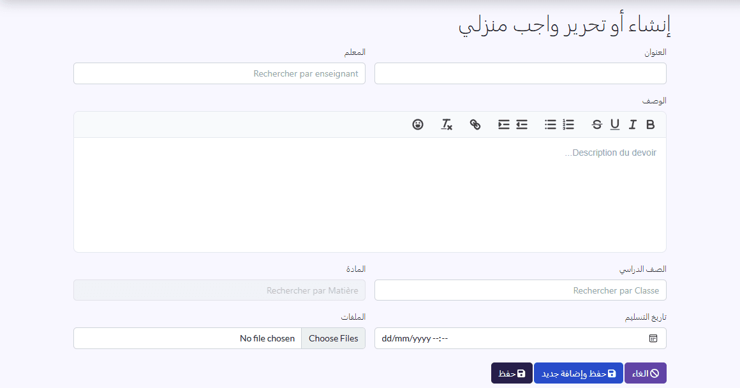The height and width of the screenshot is (388, 740).
Task: Click the المعلم teacher label
Action: [x=355, y=52]
